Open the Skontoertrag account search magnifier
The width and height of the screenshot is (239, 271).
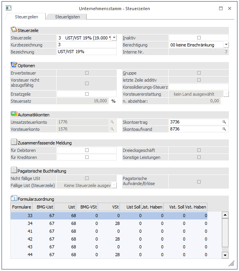click(224, 122)
